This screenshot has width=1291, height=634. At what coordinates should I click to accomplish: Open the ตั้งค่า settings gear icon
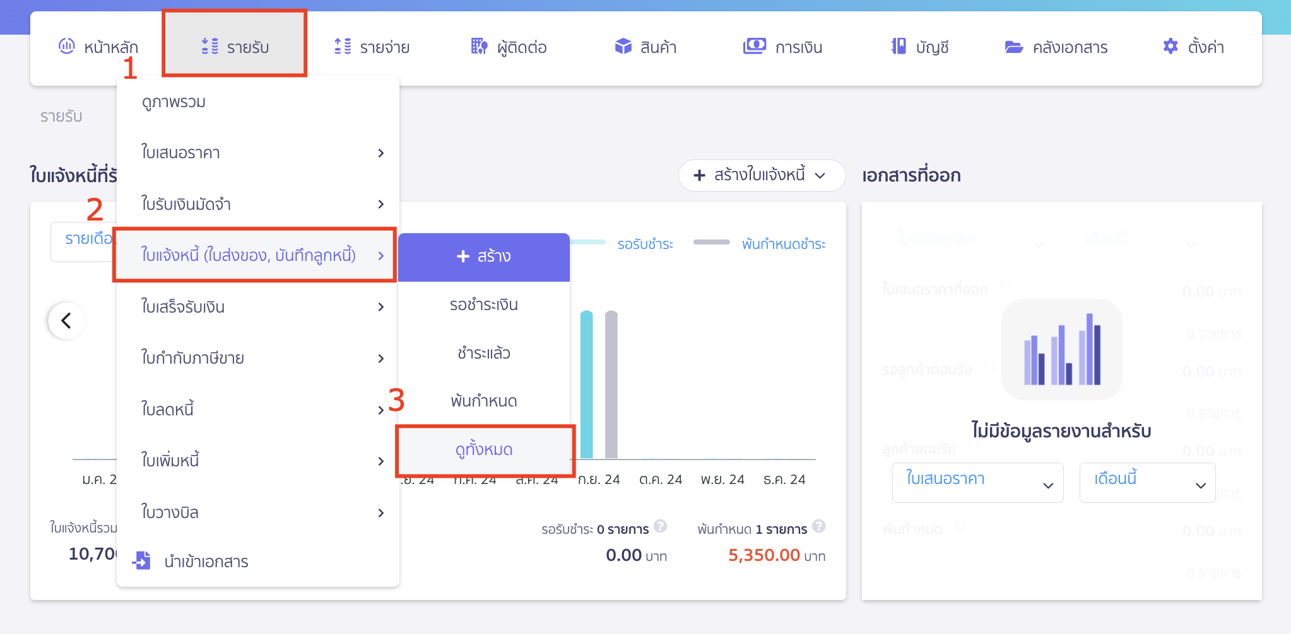point(1170,46)
